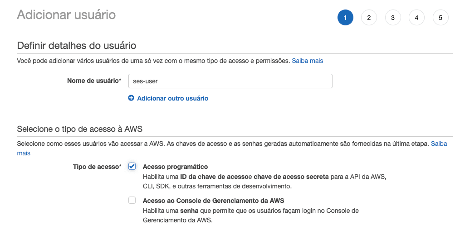Select step 3 circle in progress indicator
The image size is (460, 245).
click(393, 18)
